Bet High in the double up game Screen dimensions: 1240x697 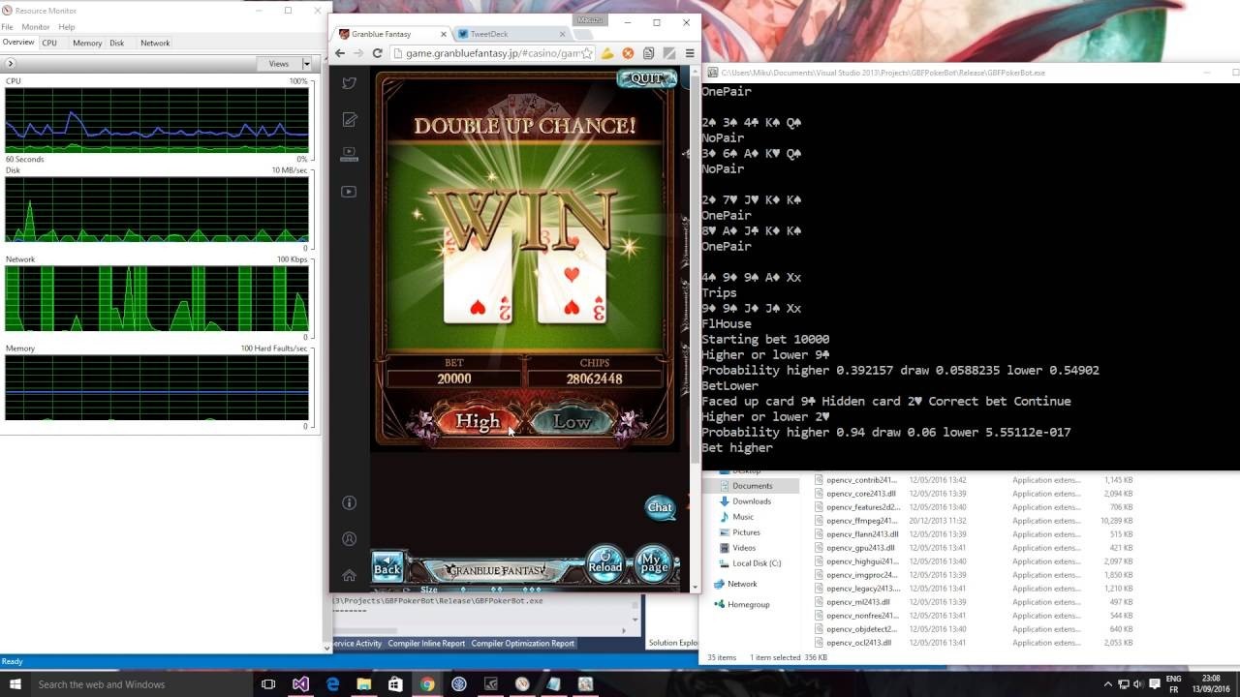click(x=477, y=421)
